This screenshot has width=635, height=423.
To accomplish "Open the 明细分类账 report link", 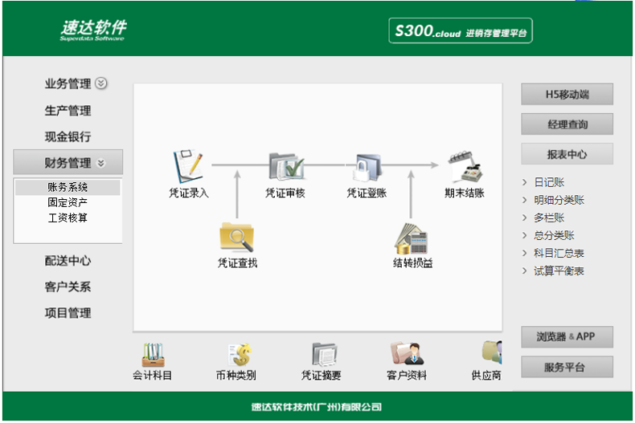I will [x=559, y=200].
